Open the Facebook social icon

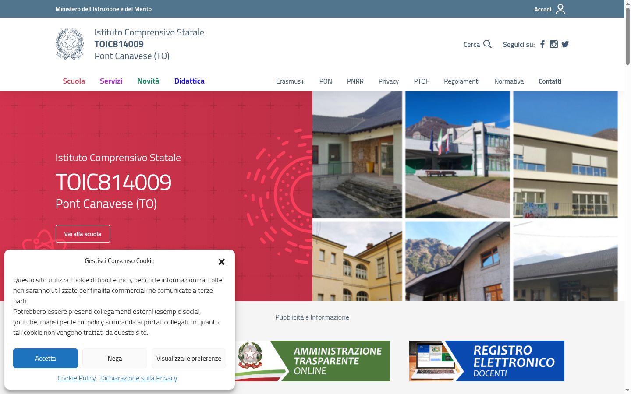tap(542, 44)
